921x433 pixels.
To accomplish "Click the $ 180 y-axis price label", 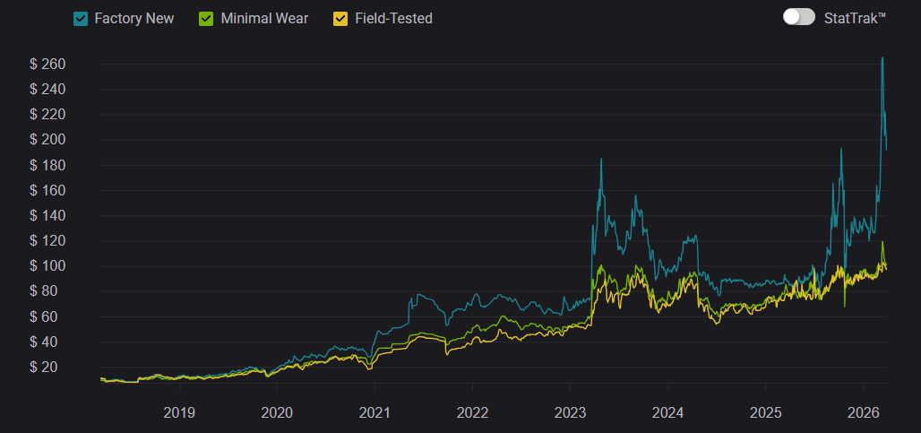I will pyautogui.click(x=49, y=165).
